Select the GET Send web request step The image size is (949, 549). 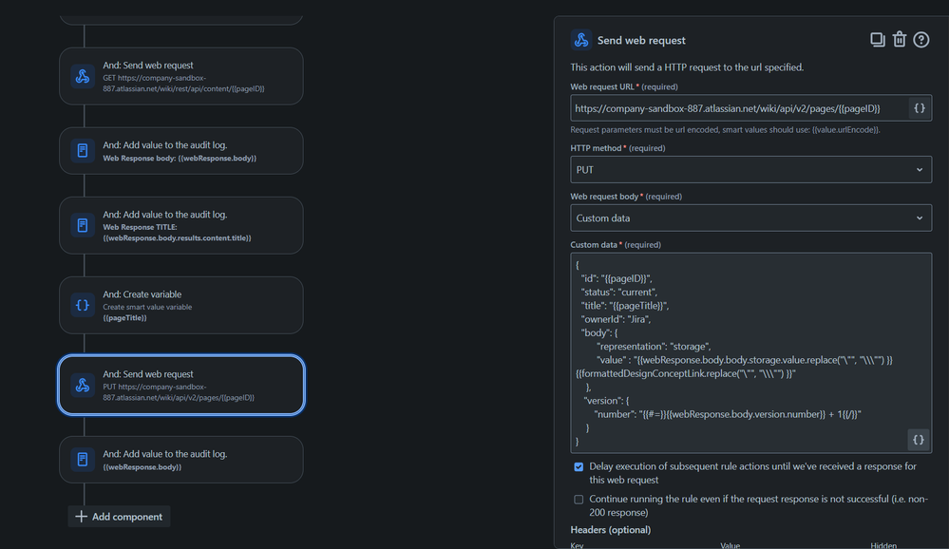point(180,76)
